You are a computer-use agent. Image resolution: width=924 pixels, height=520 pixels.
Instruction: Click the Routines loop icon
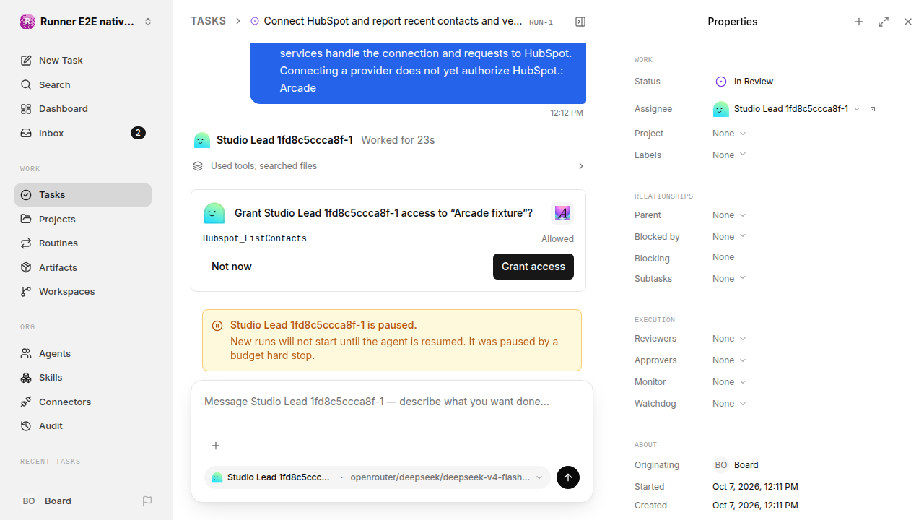coord(26,243)
